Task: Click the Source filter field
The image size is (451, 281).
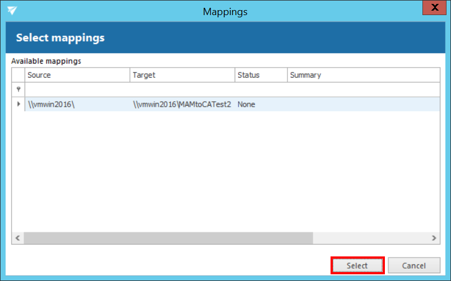Action: point(77,89)
